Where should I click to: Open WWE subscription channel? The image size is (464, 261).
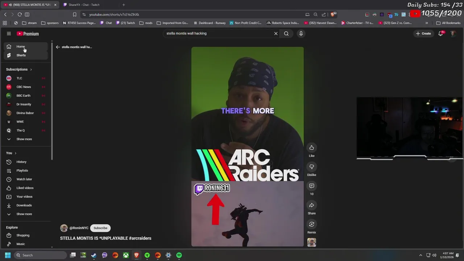click(26, 122)
